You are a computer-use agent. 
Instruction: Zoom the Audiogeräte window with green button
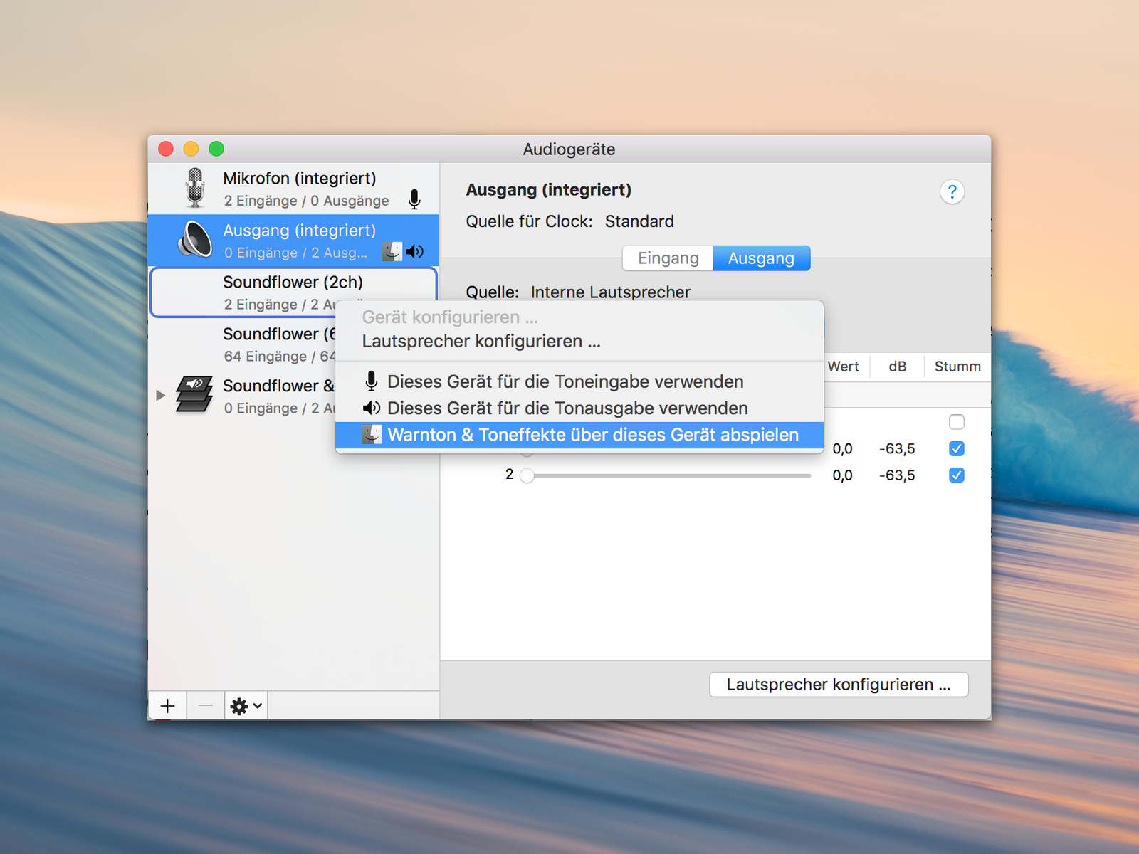pyautogui.click(x=216, y=149)
